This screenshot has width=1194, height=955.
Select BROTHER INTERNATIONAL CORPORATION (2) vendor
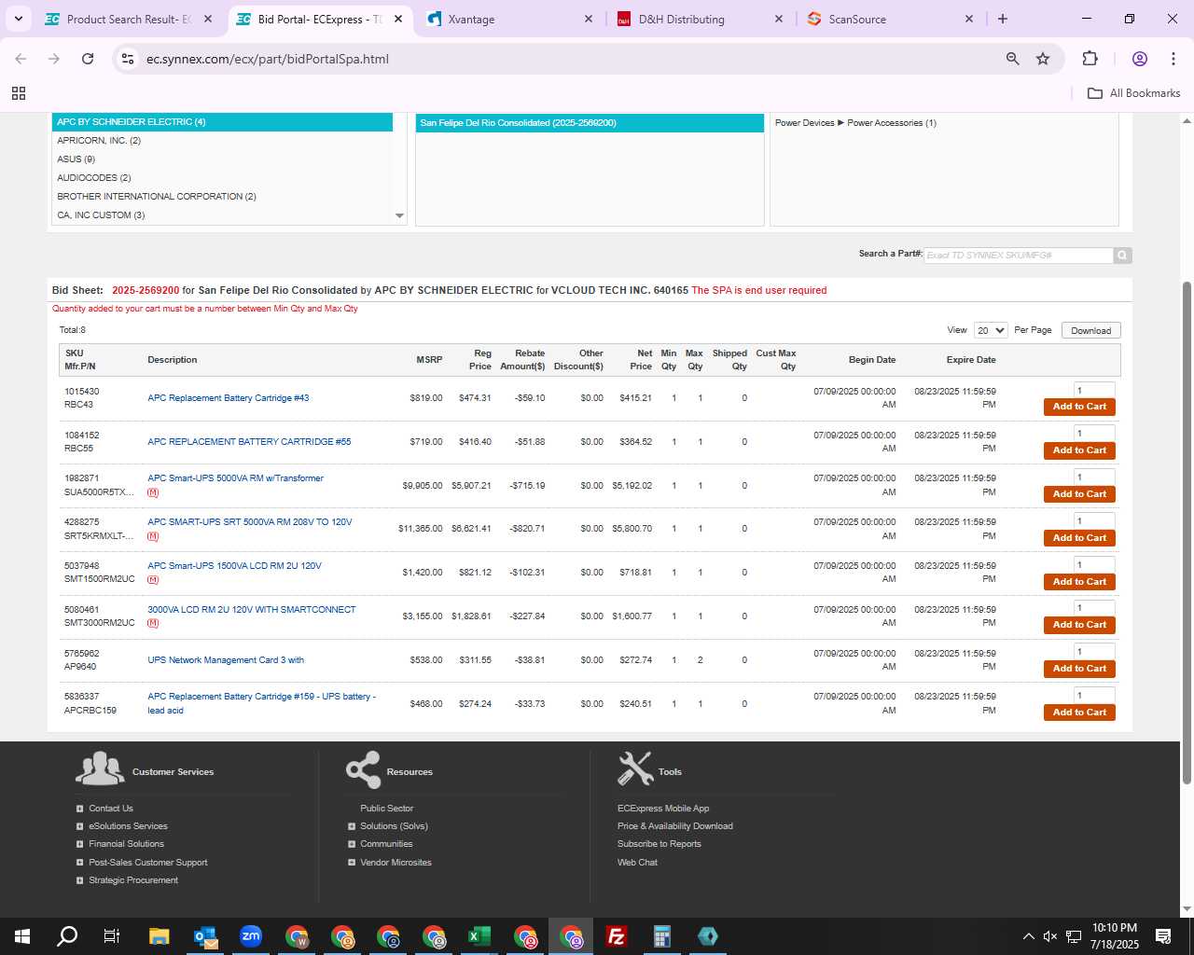(x=222, y=197)
